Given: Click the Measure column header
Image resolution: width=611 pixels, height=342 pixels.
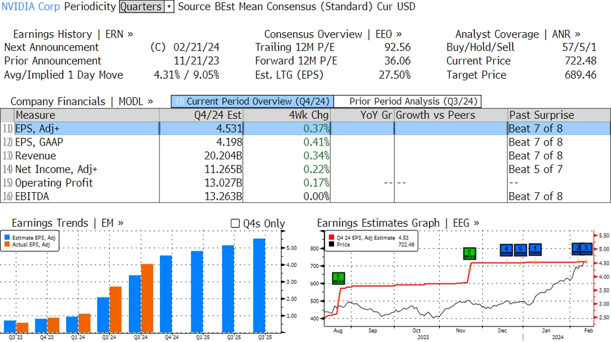Looking at the screenshot, I should [x=87, y=115].
